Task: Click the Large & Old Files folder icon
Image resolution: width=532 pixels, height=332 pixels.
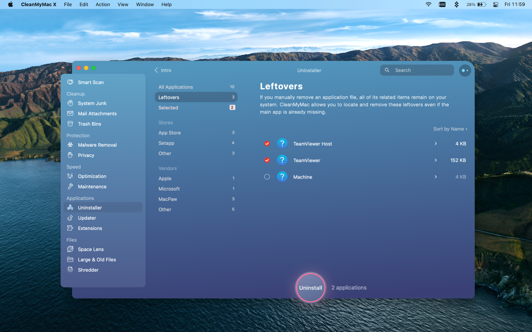Action: click(x=70, y=259)
